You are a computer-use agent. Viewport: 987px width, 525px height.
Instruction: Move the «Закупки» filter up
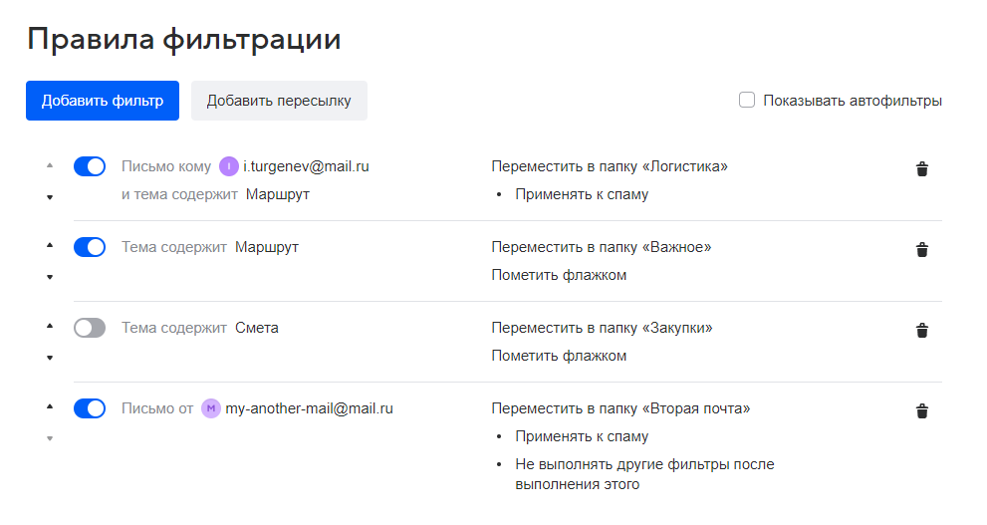coord(50,326)
